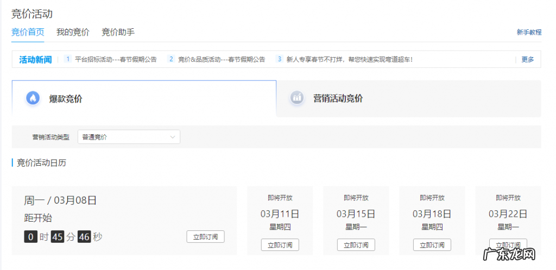
Task: Select the 营销活动竞价 panel tab
Action: coord(408,98)
